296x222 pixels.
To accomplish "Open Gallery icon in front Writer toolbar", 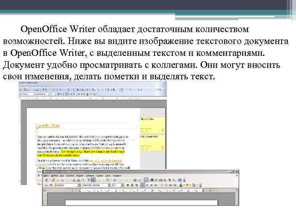I will pyautogui.click(x=161, y=180).
